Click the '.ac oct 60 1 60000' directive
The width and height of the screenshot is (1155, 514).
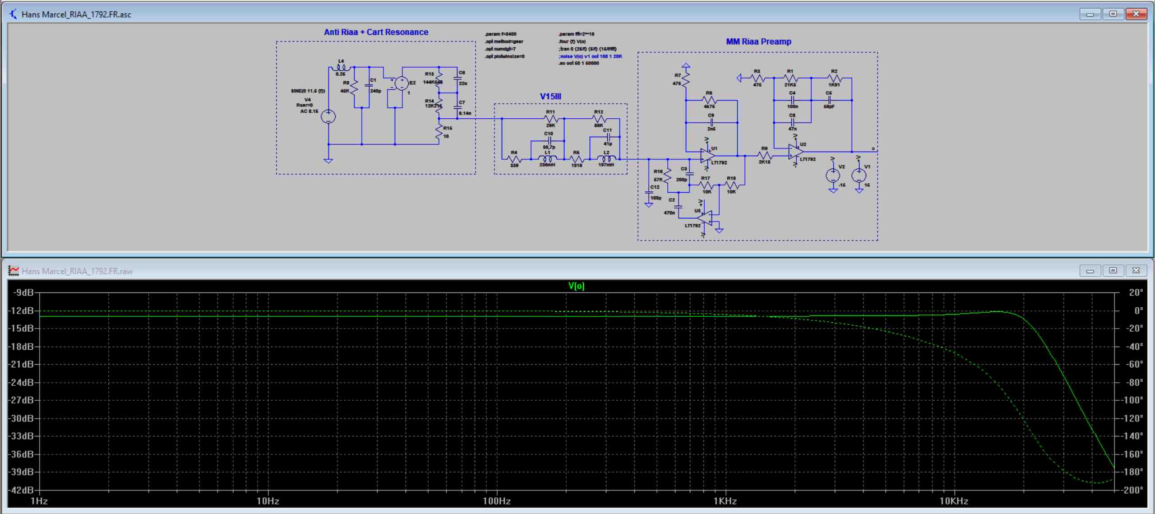(579, 63)
